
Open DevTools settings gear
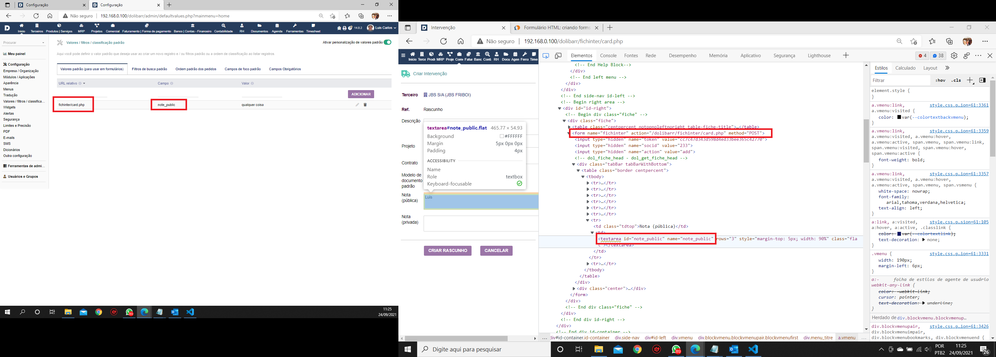click(x=954, y=56)
